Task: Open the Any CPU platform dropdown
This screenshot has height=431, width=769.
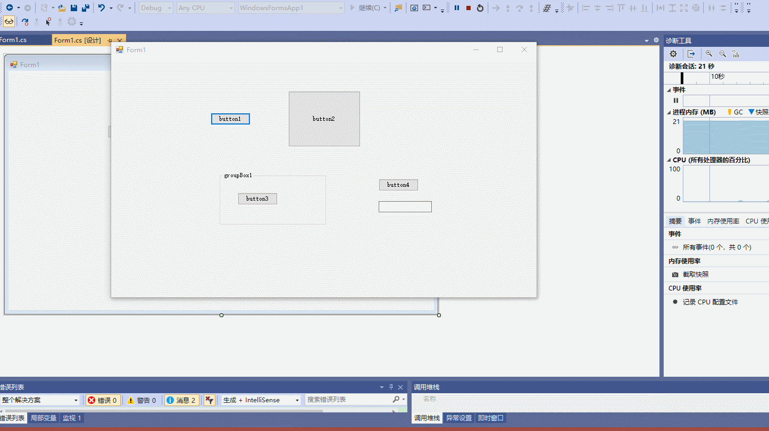Action: (205, 8)
